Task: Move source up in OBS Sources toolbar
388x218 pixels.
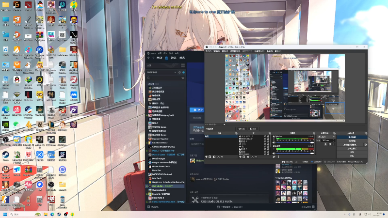Action: tap(252, 156)
